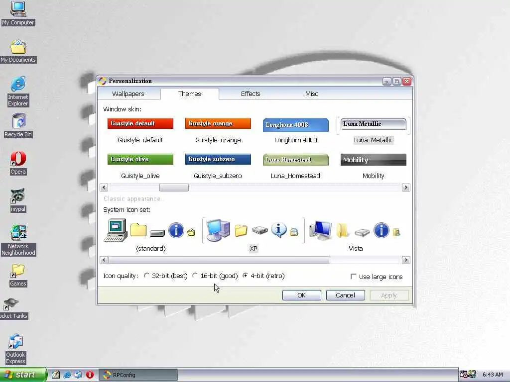Click the Vista set blue info icon

point(381,230)
